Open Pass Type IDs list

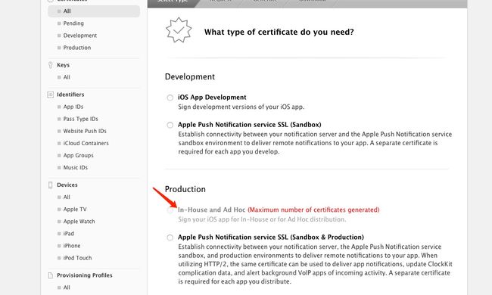tap(81, 119)
